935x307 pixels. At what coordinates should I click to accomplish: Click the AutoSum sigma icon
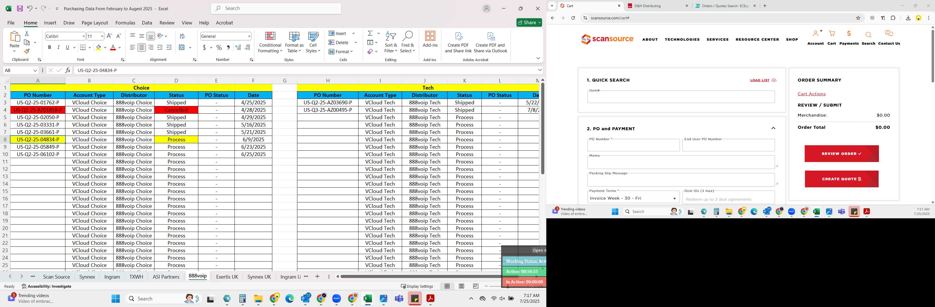(x=370, y=33)
